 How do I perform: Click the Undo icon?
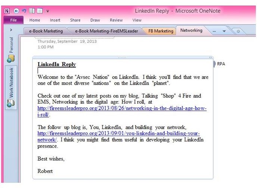click(24, 11)
